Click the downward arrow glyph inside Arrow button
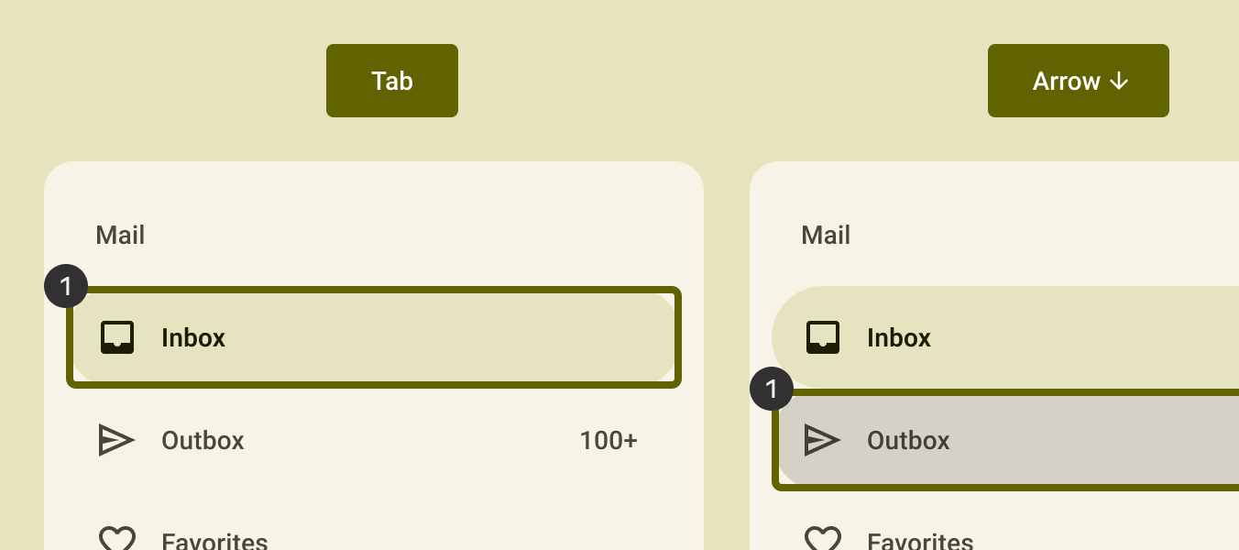Image resolution: width=1239 pixels, height=550 pixels. pos(1119,81)
